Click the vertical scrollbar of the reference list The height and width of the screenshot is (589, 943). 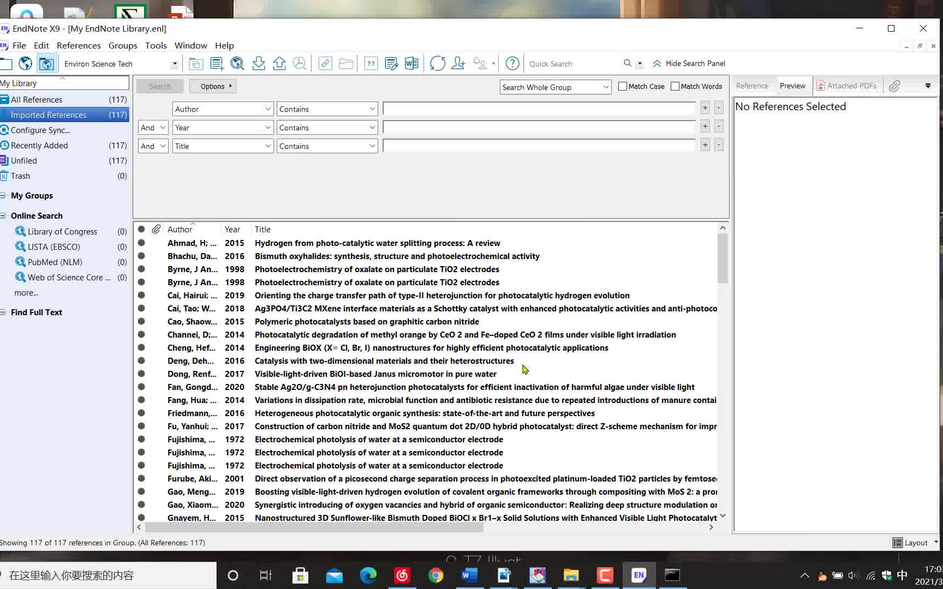(723, 258)
